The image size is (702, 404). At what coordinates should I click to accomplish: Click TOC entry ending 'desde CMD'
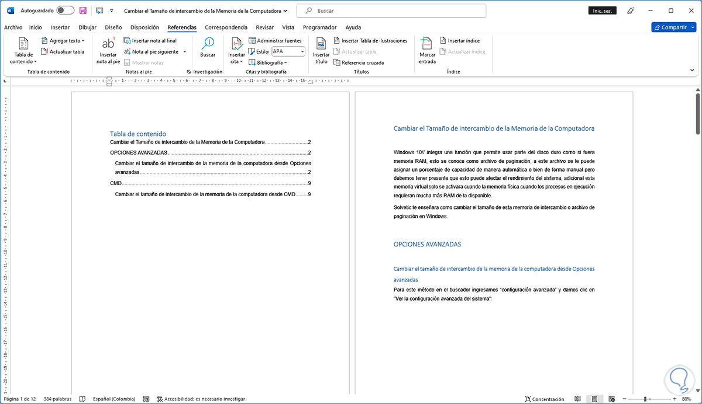point(213,194)
